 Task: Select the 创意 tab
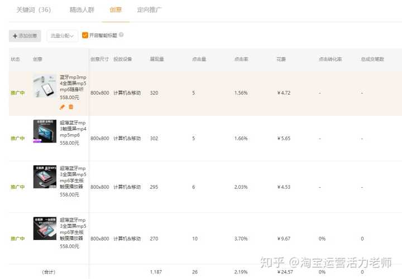pos(116,10)
